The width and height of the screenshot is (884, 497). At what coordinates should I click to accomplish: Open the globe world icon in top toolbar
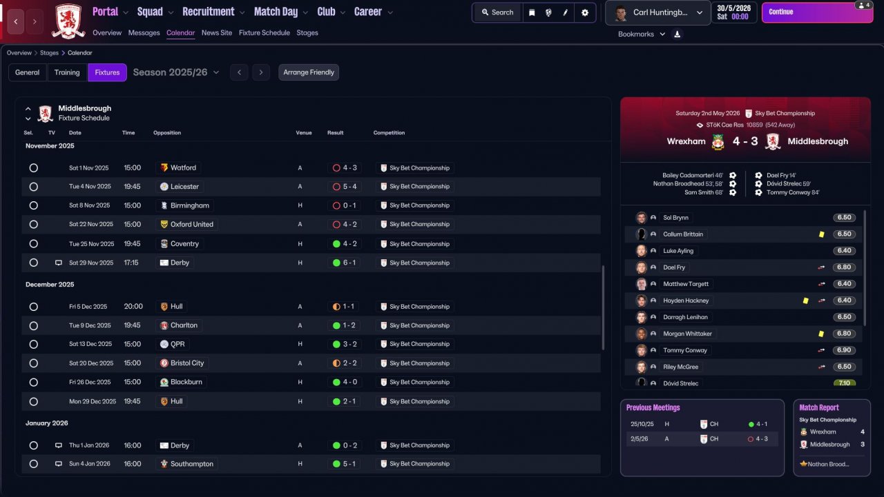[548, 12]
